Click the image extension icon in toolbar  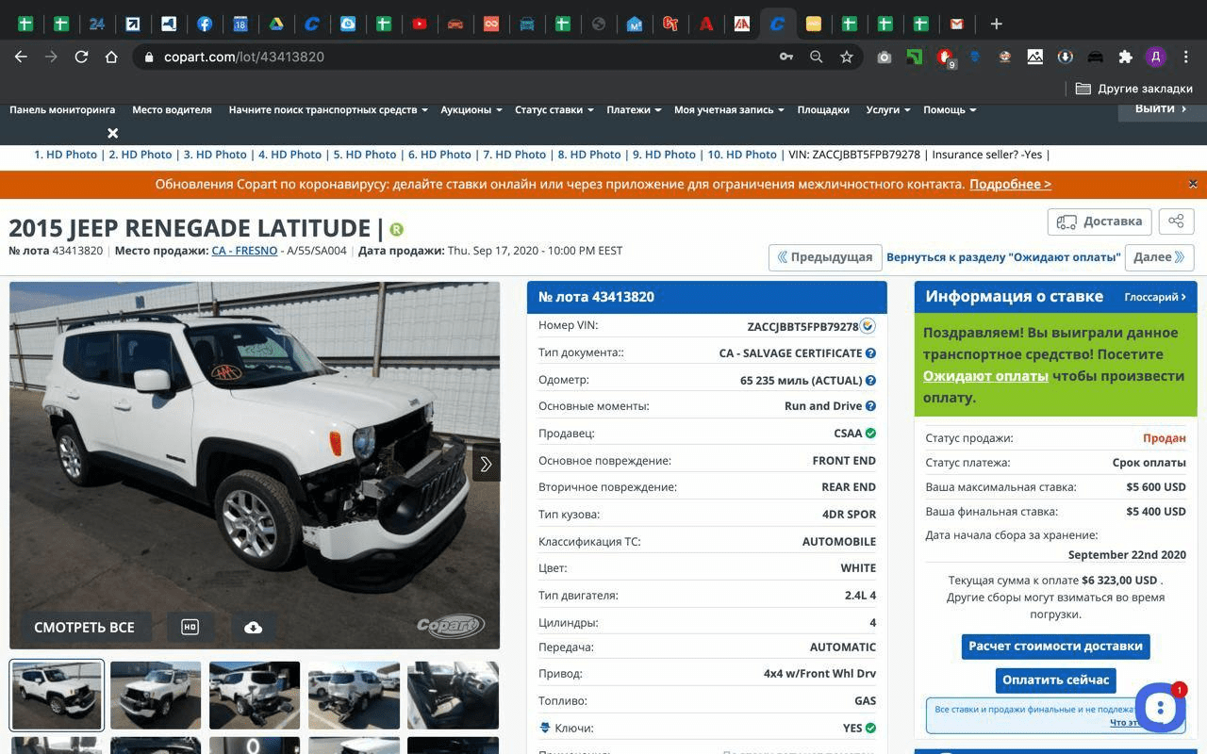(x=1034, y=57)
